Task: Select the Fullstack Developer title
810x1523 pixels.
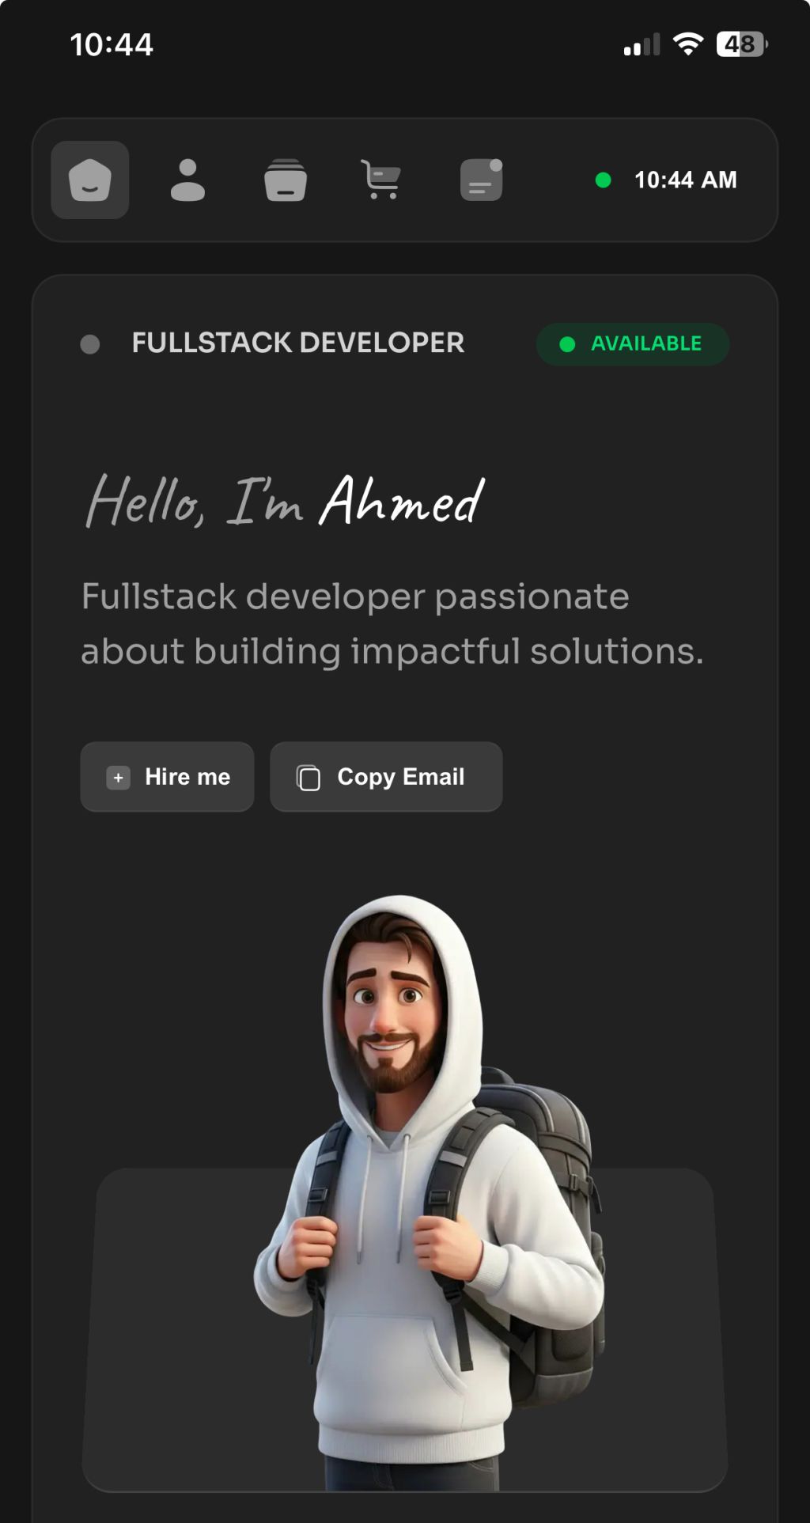Action: tap(298, 343)
